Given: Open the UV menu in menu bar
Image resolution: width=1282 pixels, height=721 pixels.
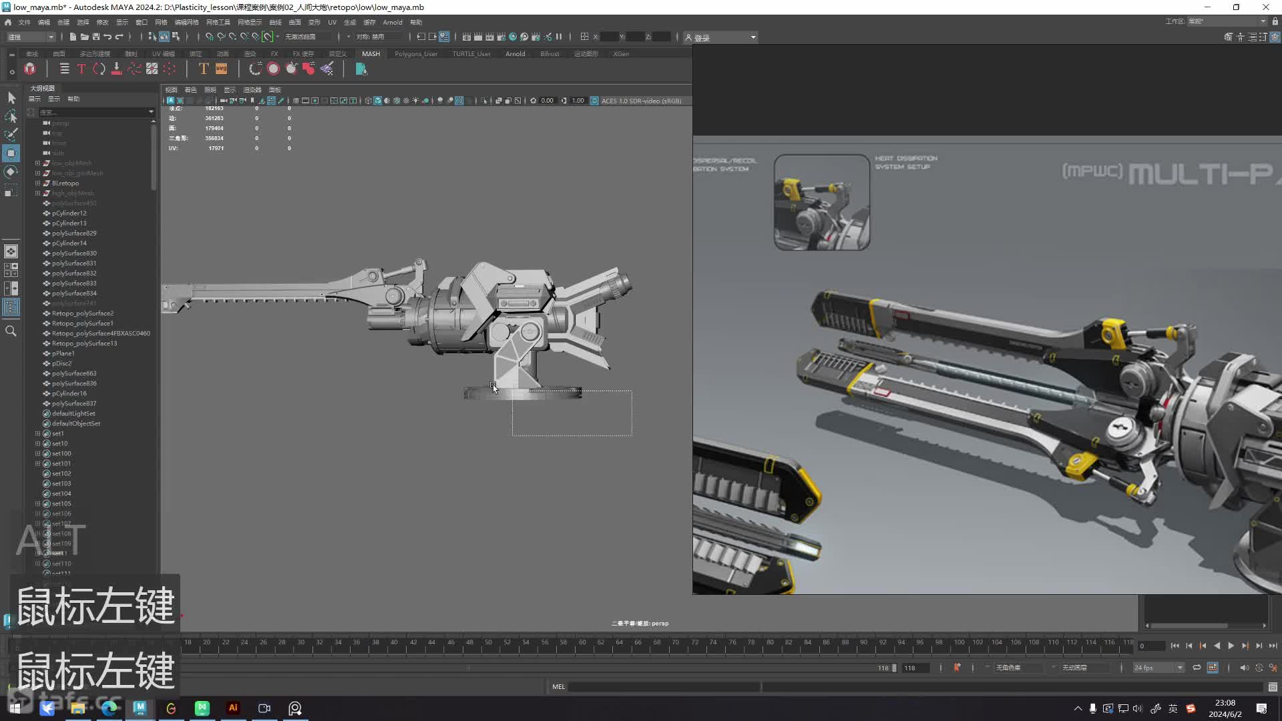Looking at the screenshot, I should click(x=332, y=22).
